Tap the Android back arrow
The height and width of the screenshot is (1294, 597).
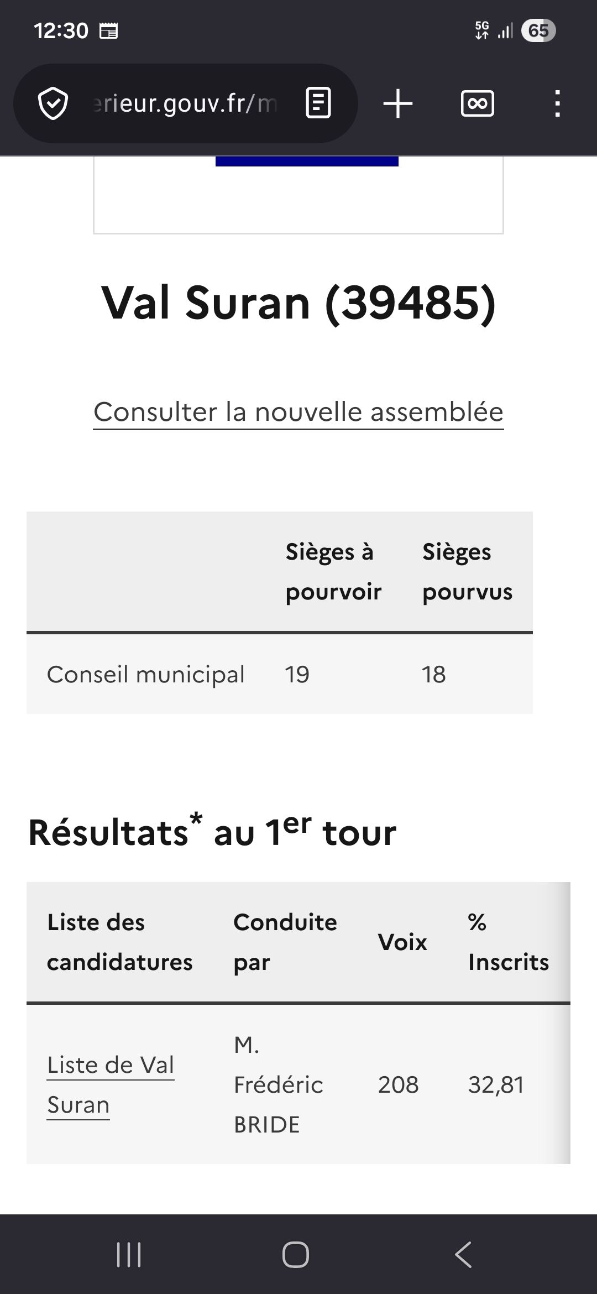click(x=463, y=1254)
